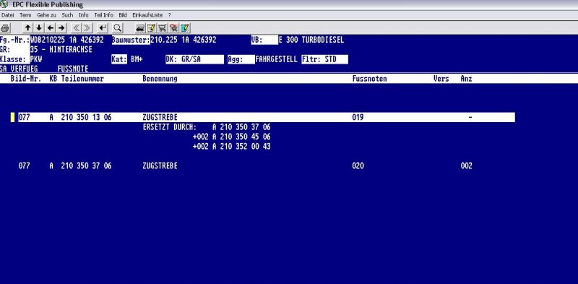Click FAHRGESTELL text

point(276,59)
